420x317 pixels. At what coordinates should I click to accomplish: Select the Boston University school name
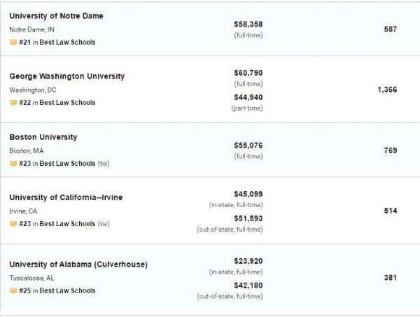pos(43,137)
